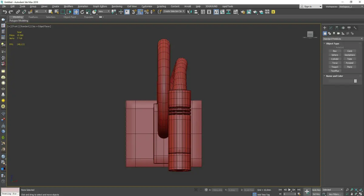The height and width of the screenshot is (196, 364).
Task: Click the Teapot primitive button
Action: [x=335, y=67]
